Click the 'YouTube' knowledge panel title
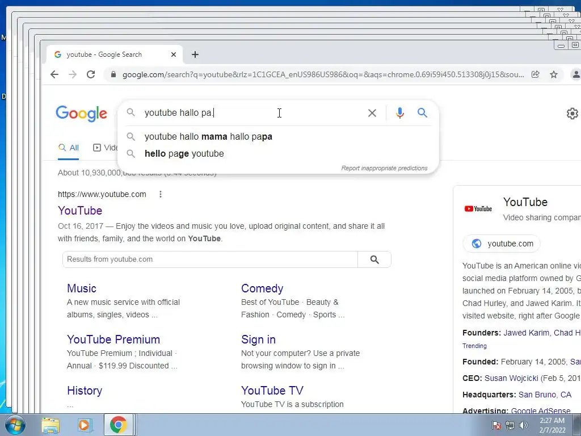The width and height of the screenshot is (581, 436). point(525,202)
